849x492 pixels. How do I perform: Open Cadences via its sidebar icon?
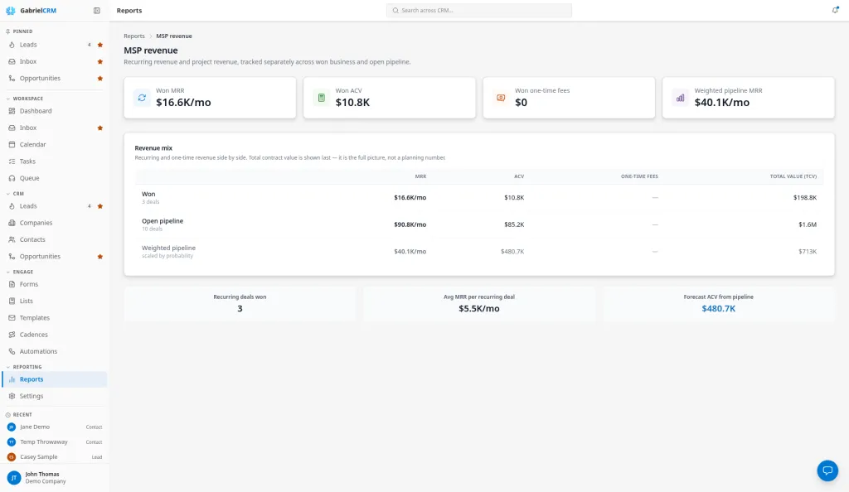12,335
